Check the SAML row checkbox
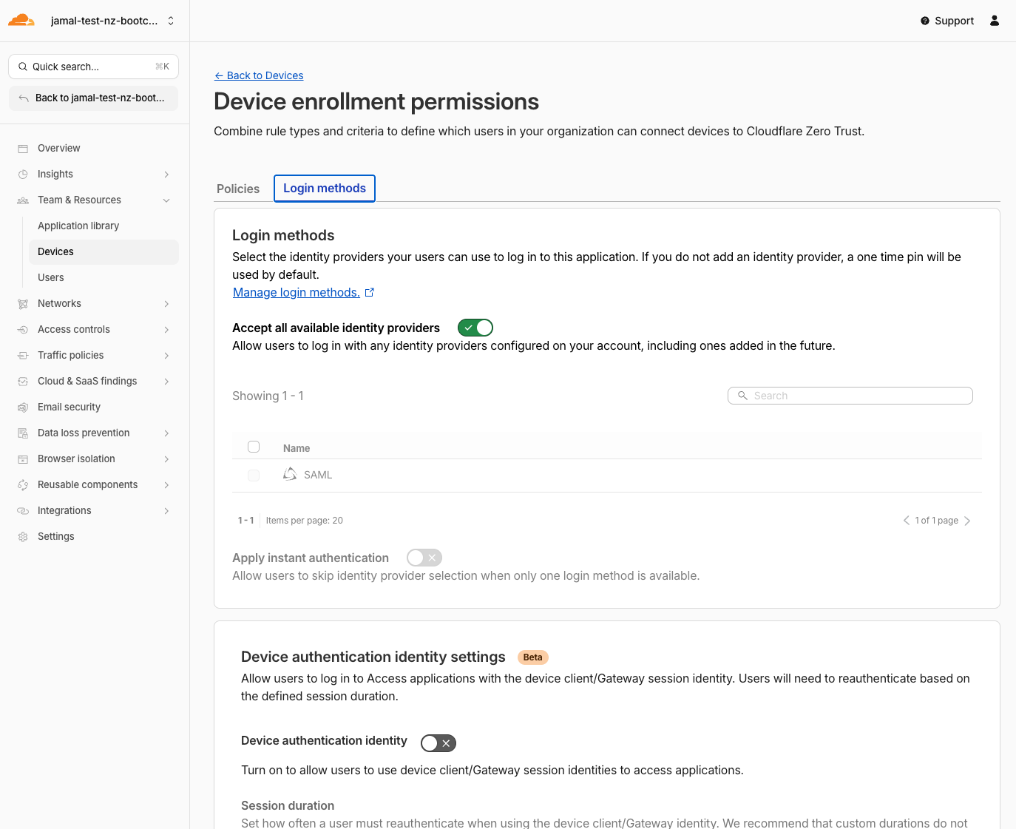Image resolution: width=1016 pixels, height=829 pixels. pyautogui.click(x=254, y=476)
